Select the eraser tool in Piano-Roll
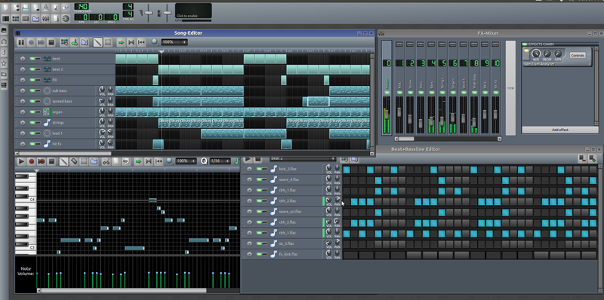The image size is (604, 300). tap(73, 161)
